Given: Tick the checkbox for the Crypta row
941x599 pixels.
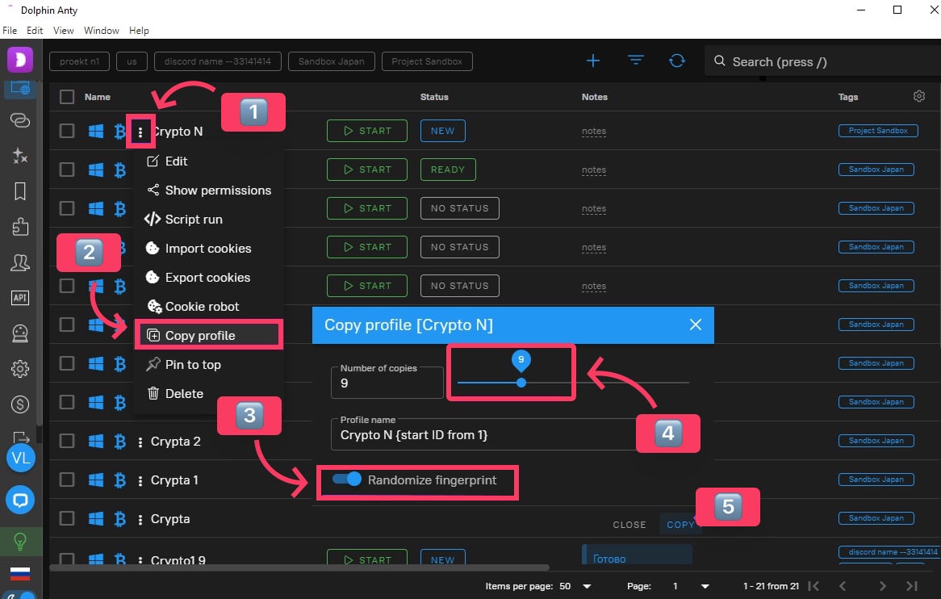Looking at the screenshot, I should pos(67,518).
